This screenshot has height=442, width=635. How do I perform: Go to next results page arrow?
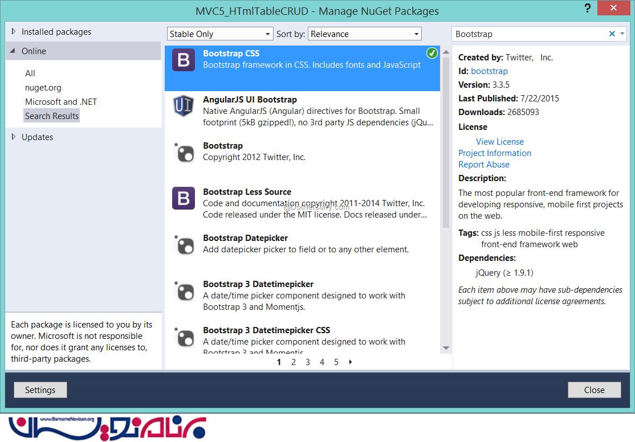click(x=350, y=362)
